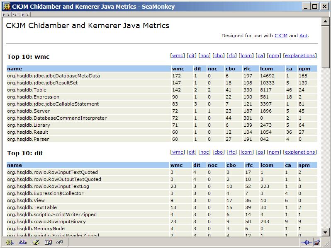Screen dimensions: 331x248
Task: Click [ca] link in Top 10: wmc row
Action: tap(260, 55)
